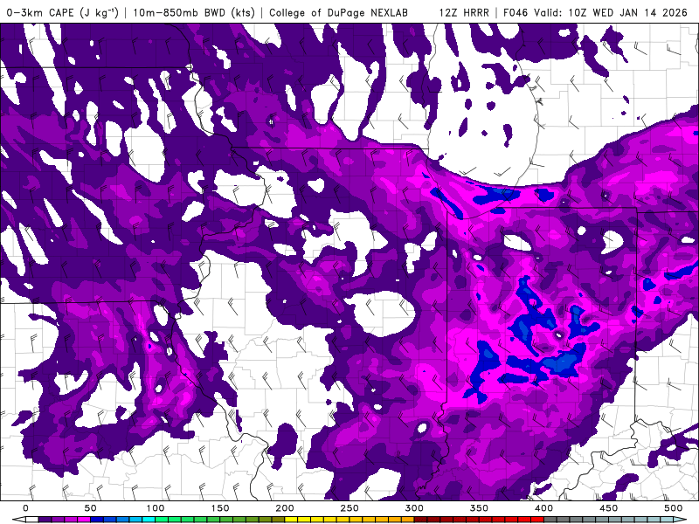Click the '0-3km CAPE (J kg⁻¹)' title text

tap(62, 12)
